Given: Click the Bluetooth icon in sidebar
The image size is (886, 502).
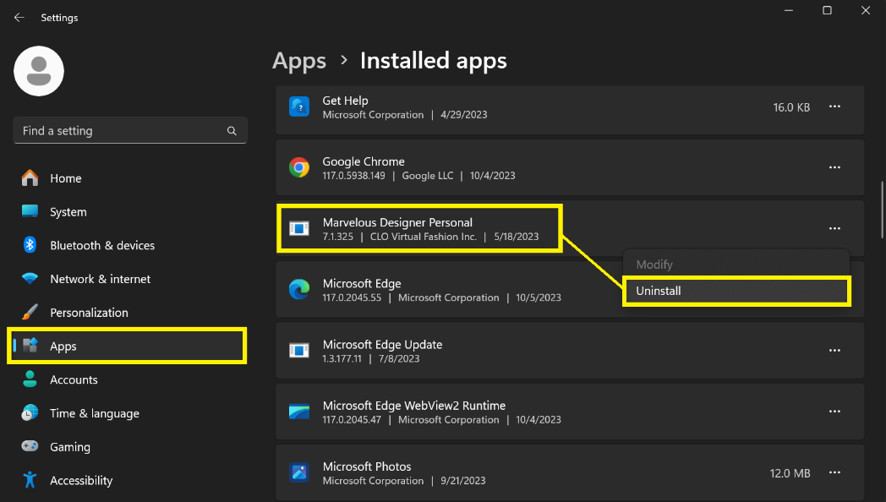Looking at the screenshot, I should (30, 245).
